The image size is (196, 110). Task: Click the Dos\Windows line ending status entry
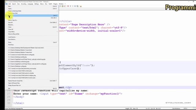click(176, 108)
